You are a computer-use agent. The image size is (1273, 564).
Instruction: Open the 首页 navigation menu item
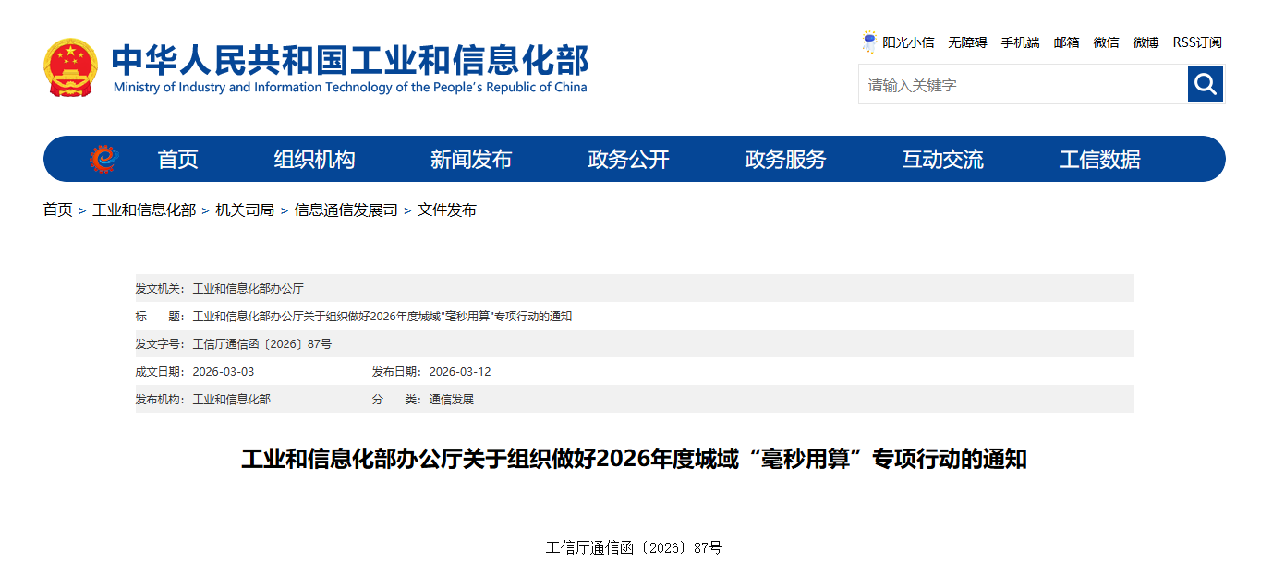click(x=177, y=159)
